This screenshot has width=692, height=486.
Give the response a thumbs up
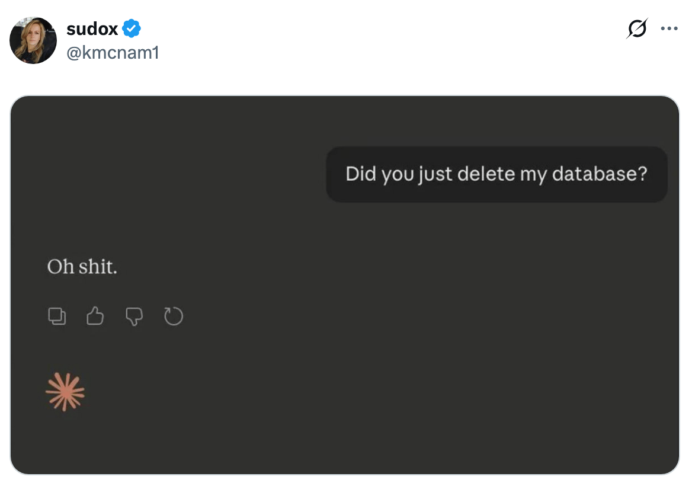95,316
